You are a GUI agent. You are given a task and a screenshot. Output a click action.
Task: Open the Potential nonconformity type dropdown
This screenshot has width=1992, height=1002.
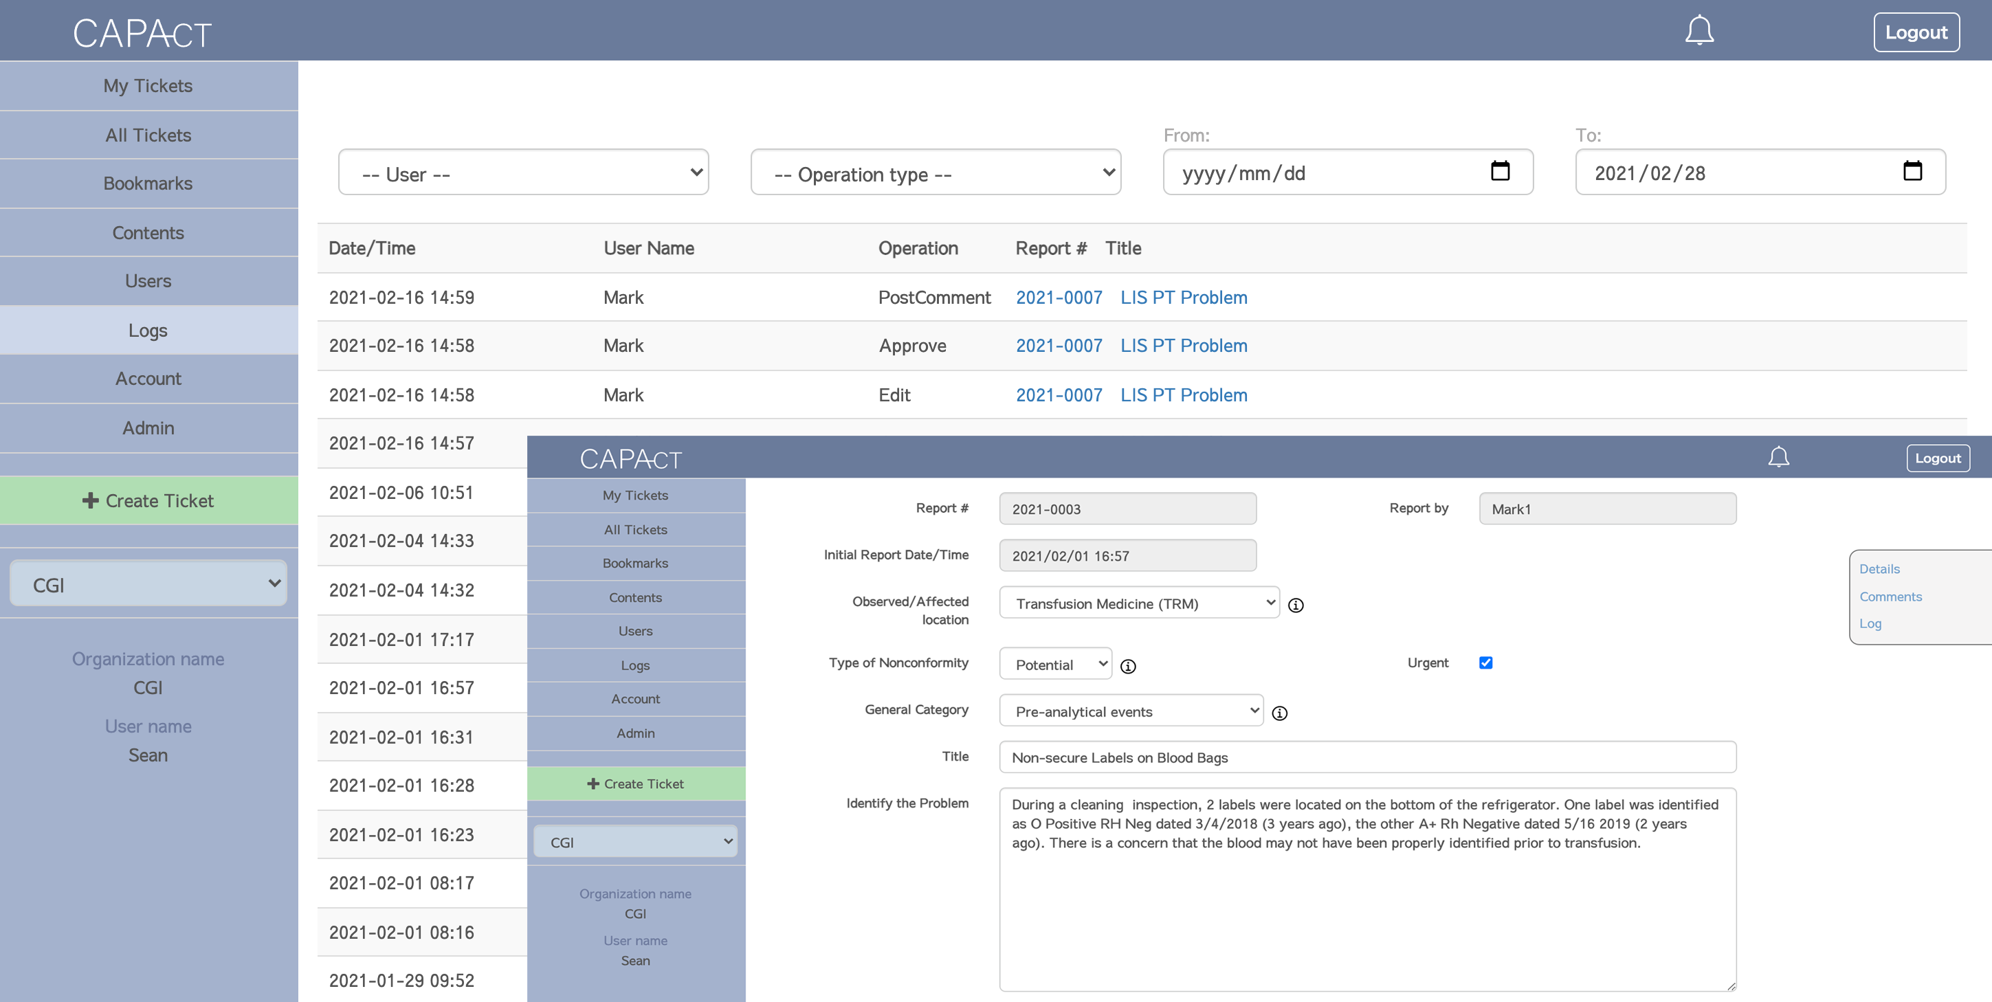[x=1056, y=664]
